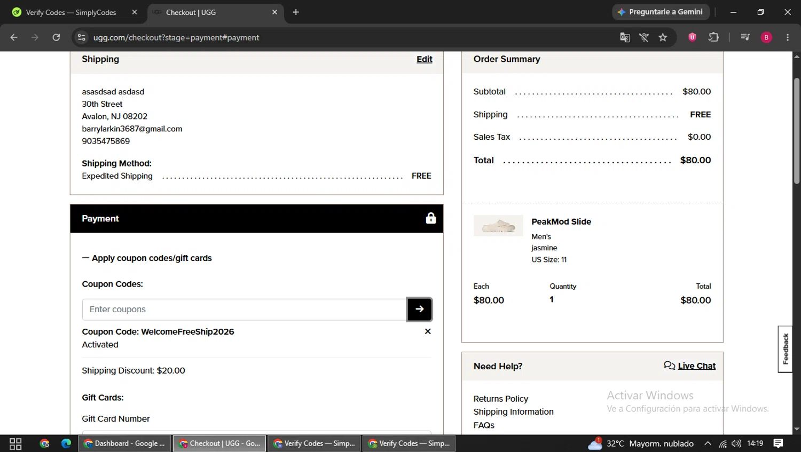Open the Shipping Information link

(x=513, y=411)
